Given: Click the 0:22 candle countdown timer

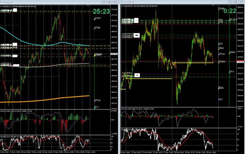Looking at the screenshot, I should 230,11.
